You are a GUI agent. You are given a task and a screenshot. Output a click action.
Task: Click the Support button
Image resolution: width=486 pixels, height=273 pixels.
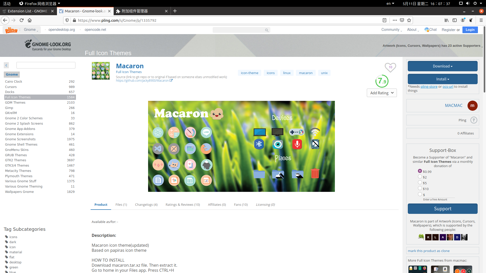tap(442, 209)
